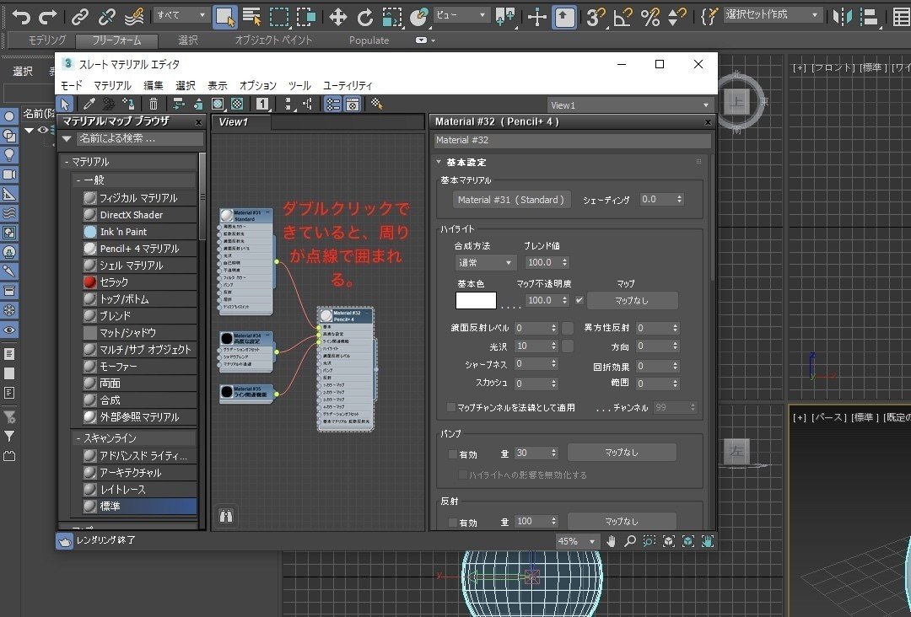
Task: Click the trash delete icon in Slate toolbar
Action: tap(154, 105)
